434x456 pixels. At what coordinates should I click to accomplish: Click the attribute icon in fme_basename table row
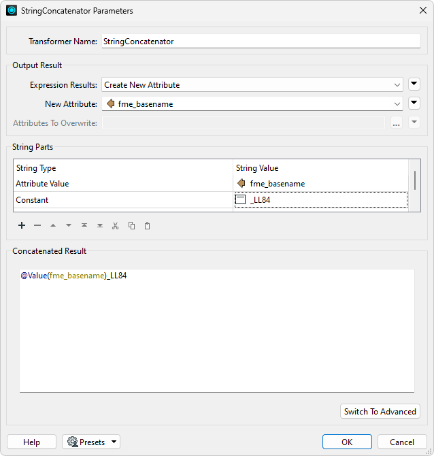241,183
